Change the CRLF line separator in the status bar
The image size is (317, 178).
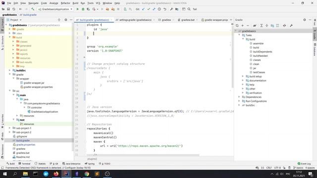pos(269,168)
